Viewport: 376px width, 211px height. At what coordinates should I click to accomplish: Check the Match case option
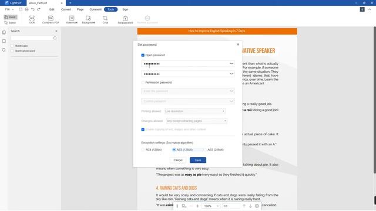[12, 46]
